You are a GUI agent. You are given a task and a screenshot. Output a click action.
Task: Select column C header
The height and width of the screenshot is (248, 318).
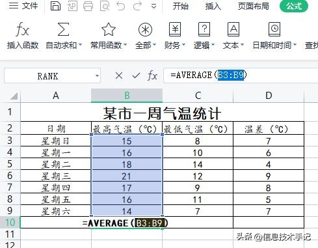point(198,96)
